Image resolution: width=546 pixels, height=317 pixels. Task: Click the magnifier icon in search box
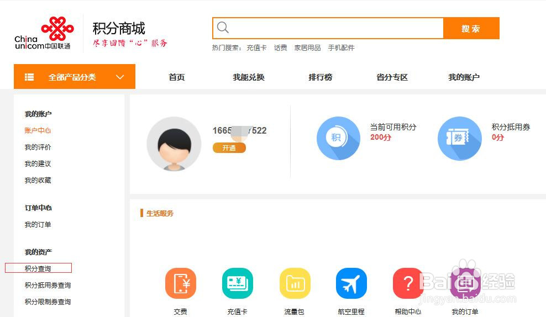[223, 27]
